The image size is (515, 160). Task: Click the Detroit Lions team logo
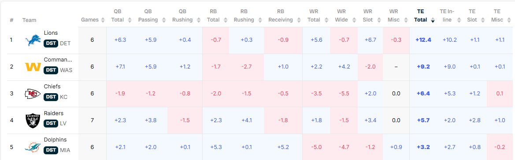(33, 40)
